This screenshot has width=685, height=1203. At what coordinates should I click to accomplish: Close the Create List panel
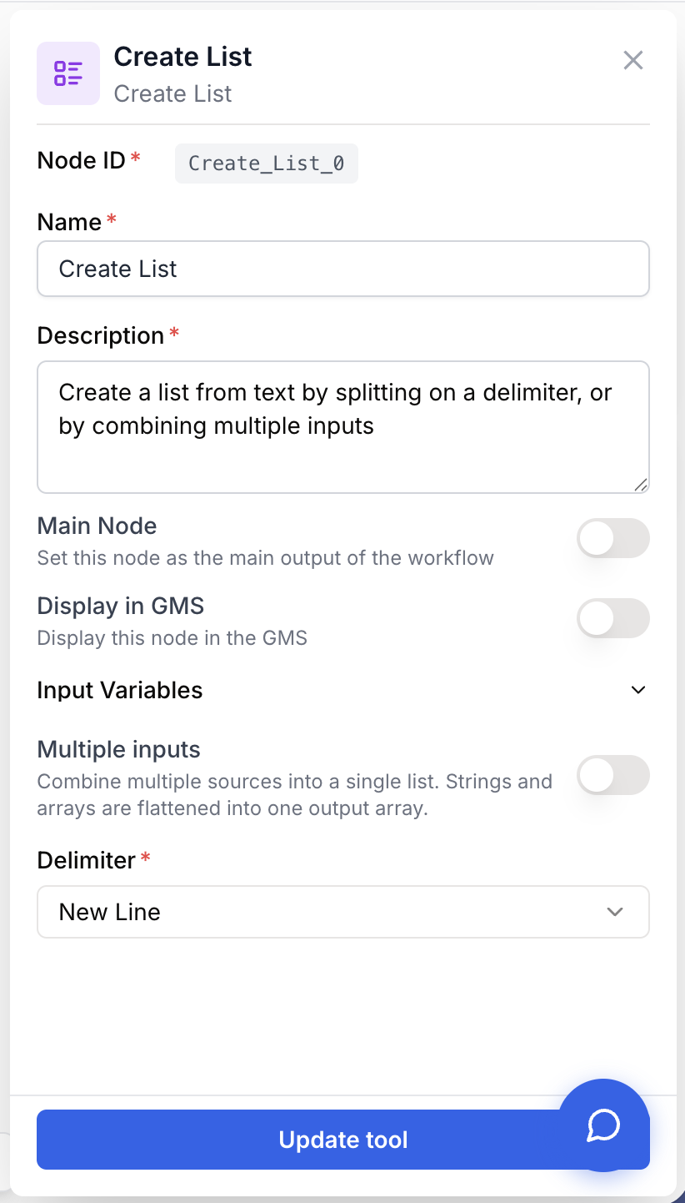[633, 60]
